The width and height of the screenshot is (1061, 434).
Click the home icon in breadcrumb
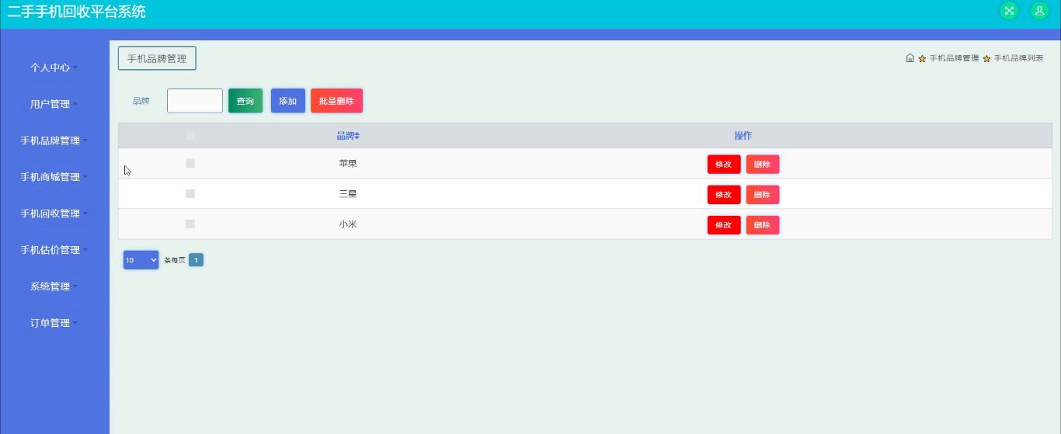910,58
